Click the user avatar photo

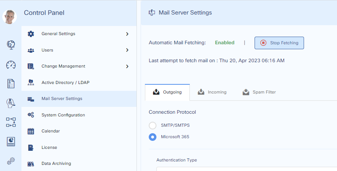point(10,17)
